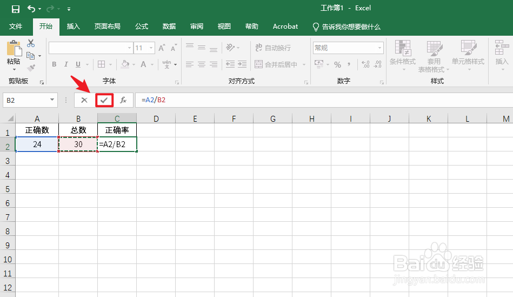
Task: Toggle Align Right
Action: click(214, 64)
